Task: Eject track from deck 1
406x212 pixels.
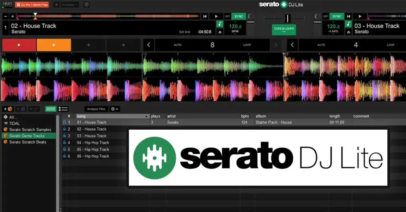Action: [220, 32]
